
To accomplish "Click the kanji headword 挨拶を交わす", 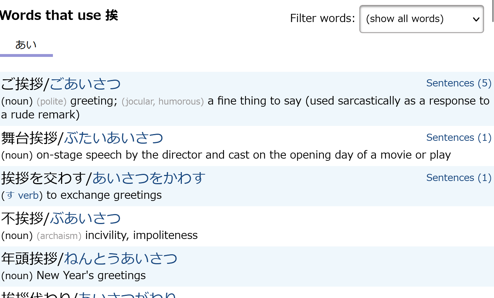I will coord(43,178).
